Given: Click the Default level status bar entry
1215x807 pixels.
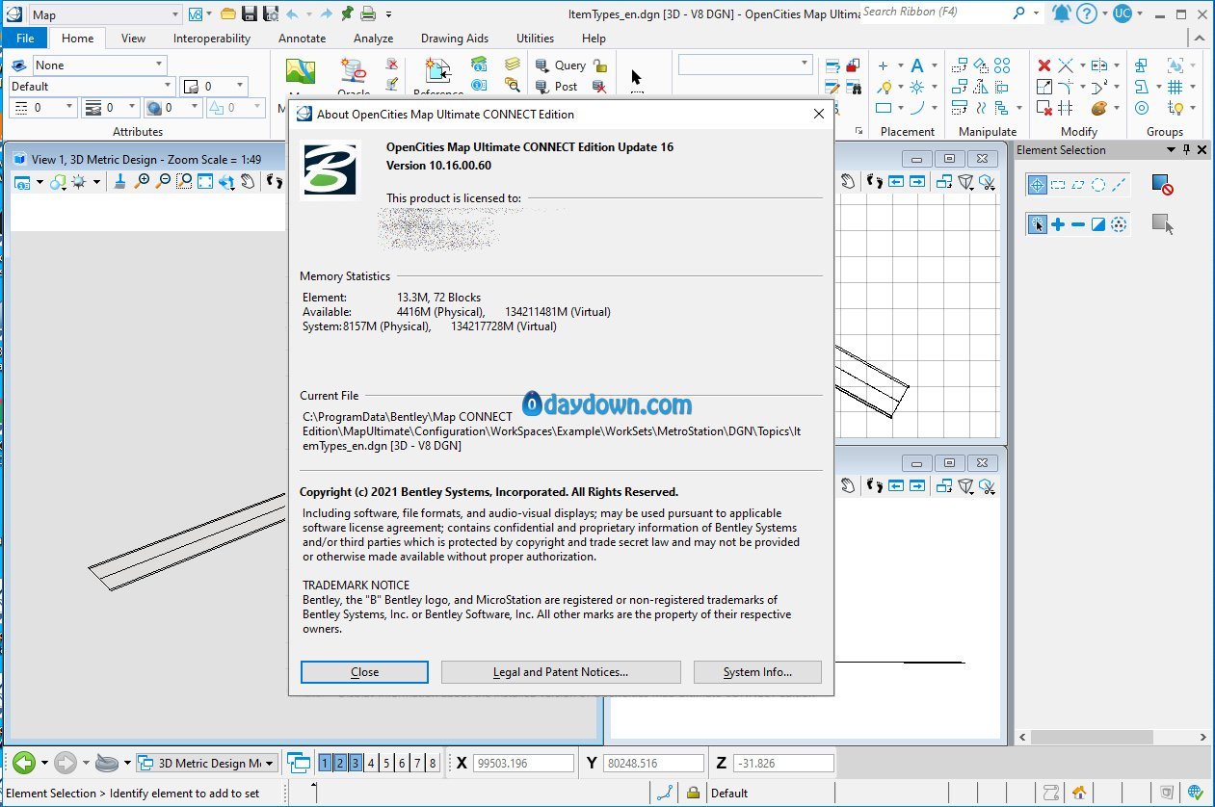Looking at the screenshot, I should pyautogui.click(x=729, y=794).
